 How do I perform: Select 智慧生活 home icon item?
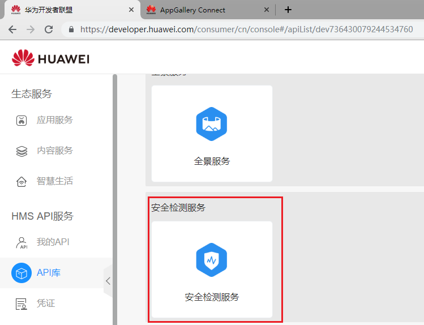click(x=22, y=182)
